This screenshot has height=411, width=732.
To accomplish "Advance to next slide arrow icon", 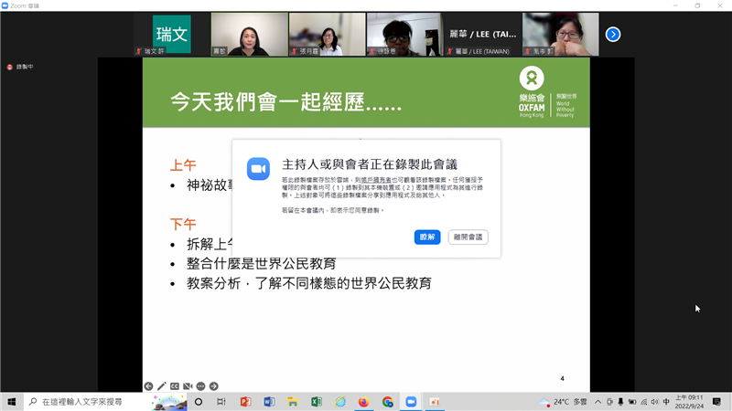I will 213,386.
